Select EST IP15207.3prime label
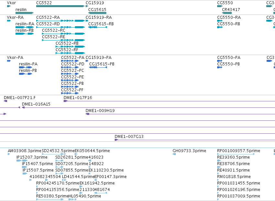275x201 pixels. pos(32,157)
